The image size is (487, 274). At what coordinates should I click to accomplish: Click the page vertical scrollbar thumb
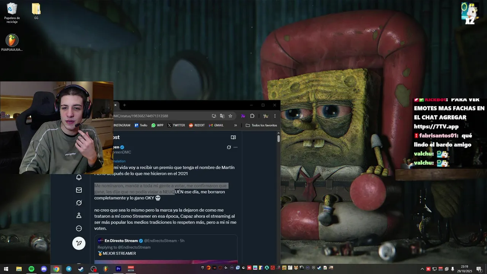point(279,138)
